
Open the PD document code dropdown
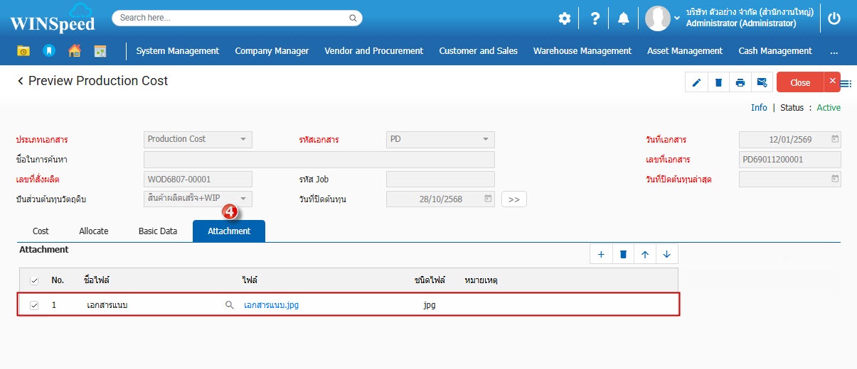point(485,139)
